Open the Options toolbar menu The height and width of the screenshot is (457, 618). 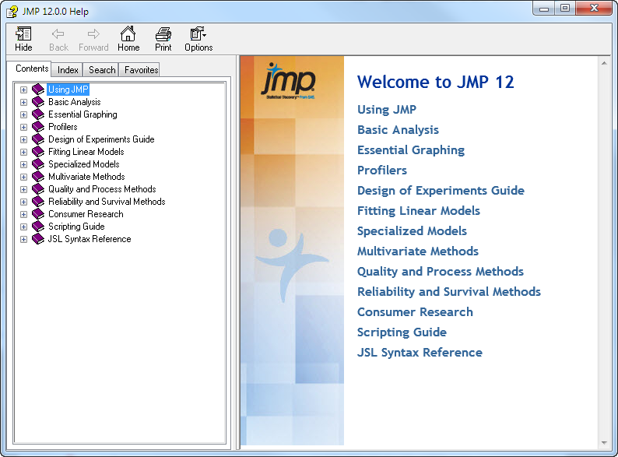coord(198,39)
